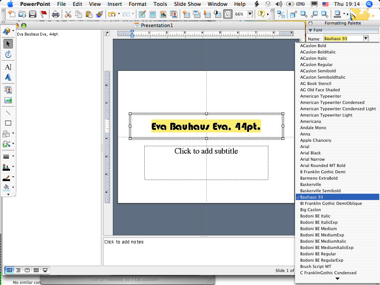Open the zoom percentage dropdown
The height and width of the screenshot is (285, 380).
(x=250, y=14)
